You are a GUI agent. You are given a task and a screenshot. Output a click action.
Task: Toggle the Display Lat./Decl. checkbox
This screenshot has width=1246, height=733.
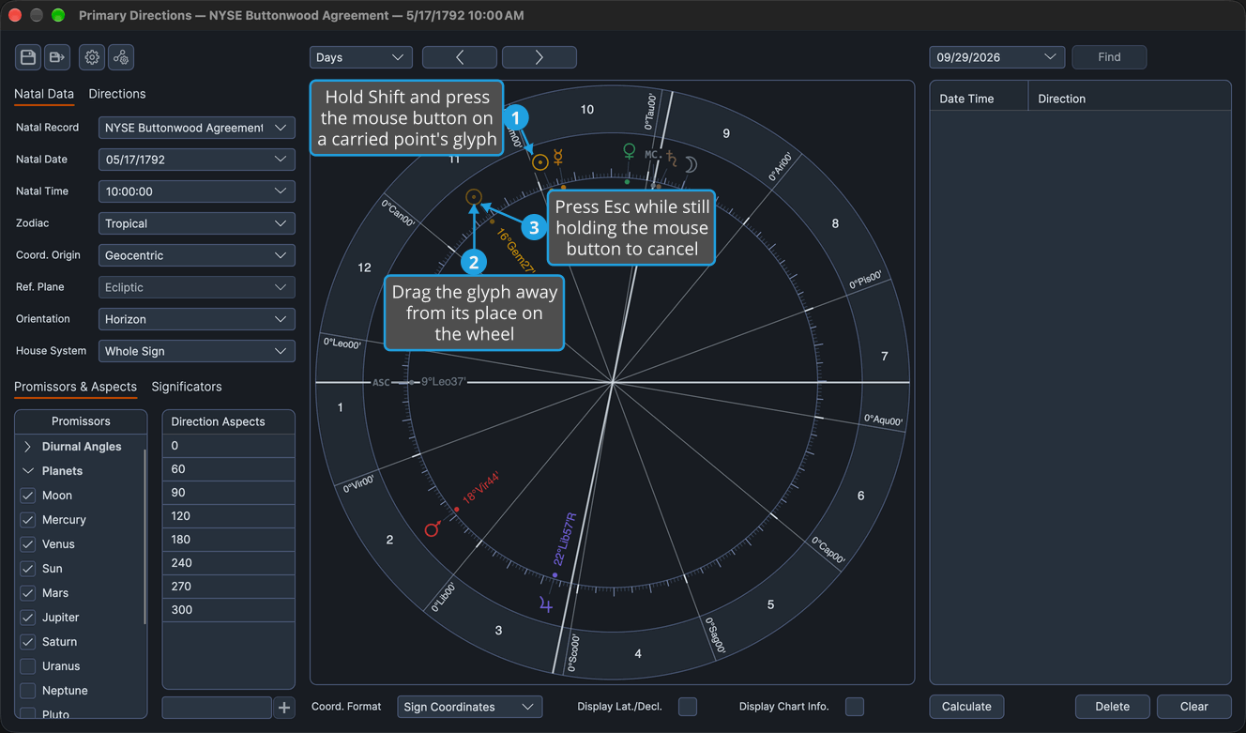(x=688, y=707)
